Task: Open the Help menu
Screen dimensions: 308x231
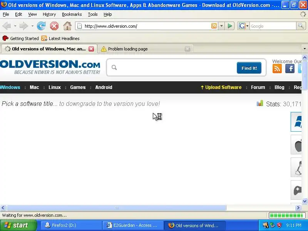Action: pyautogui.click(x=108, y=14)
